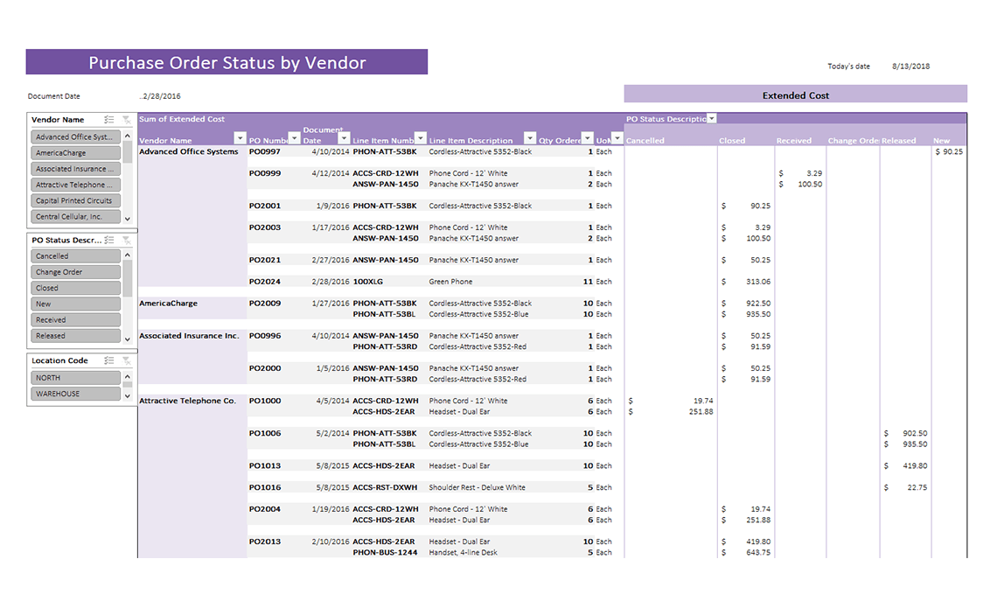Select the 313.06 closed cost cell
This screenshot has width=997, height=601.
coord(746,281)
